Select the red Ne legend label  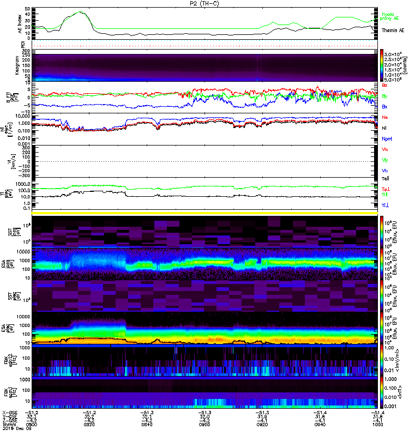(385, 117)
